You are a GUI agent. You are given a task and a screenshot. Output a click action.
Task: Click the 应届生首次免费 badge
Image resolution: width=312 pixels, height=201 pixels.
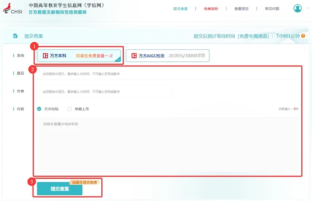pos(85,182)
